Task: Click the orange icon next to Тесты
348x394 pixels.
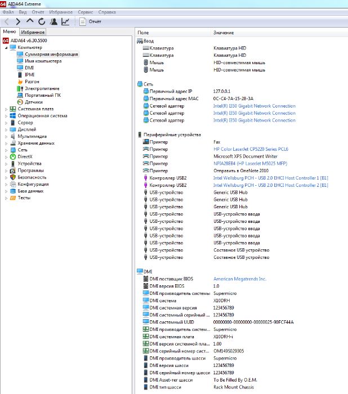Action: (13, 198)
